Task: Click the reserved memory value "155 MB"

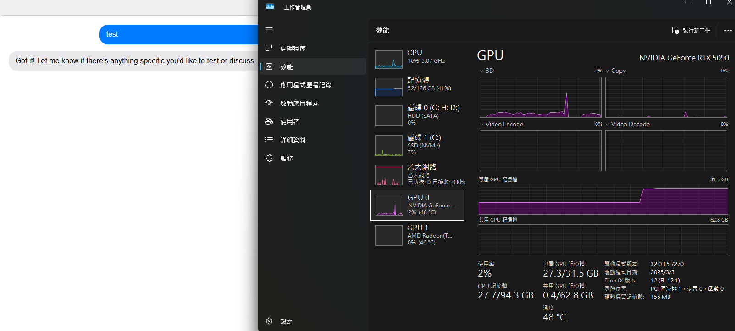Action: click(x=660, y=297)
